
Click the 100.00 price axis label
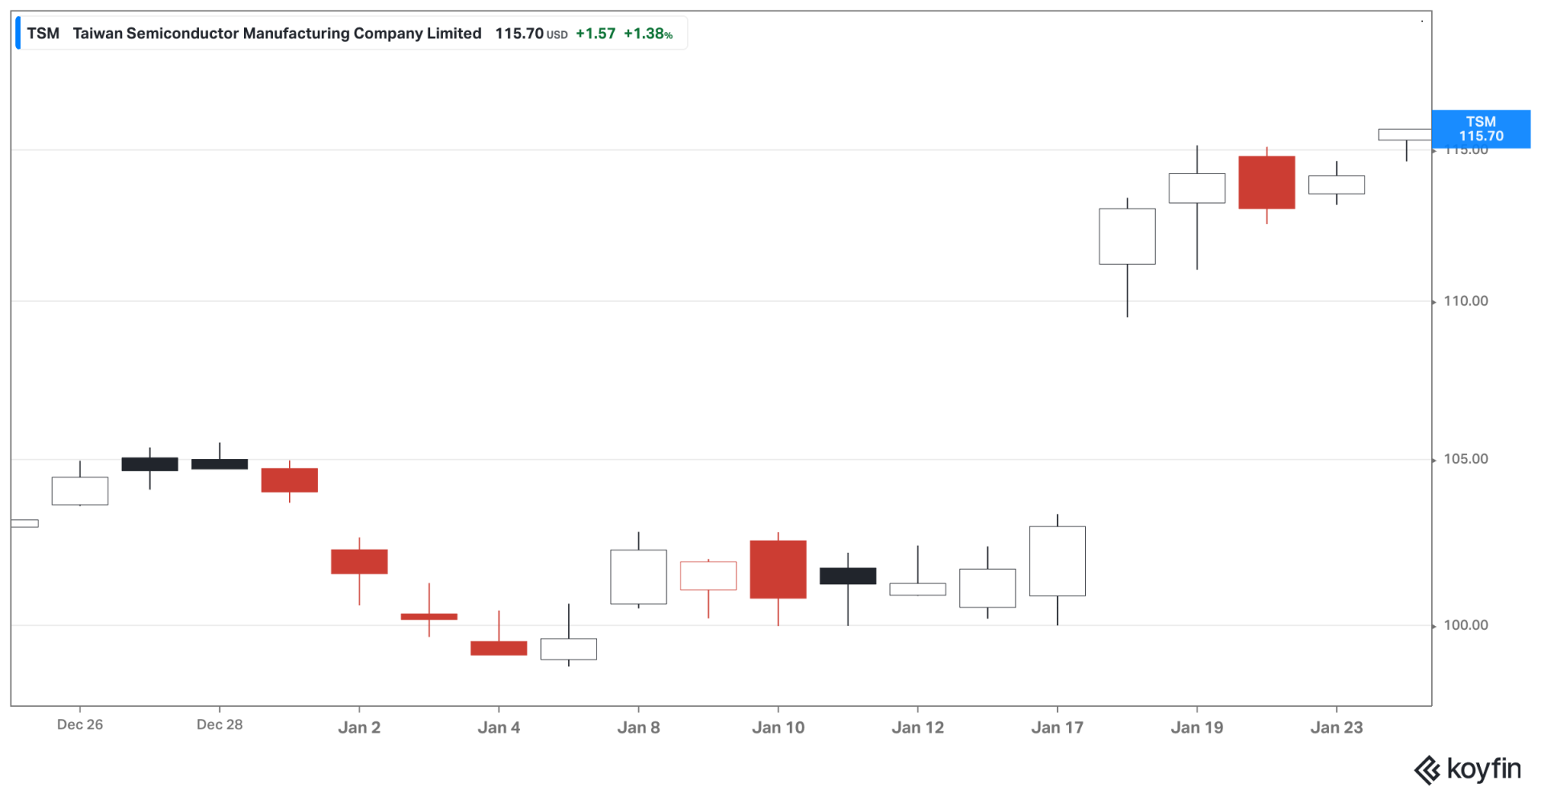[x=1466, y=625]
